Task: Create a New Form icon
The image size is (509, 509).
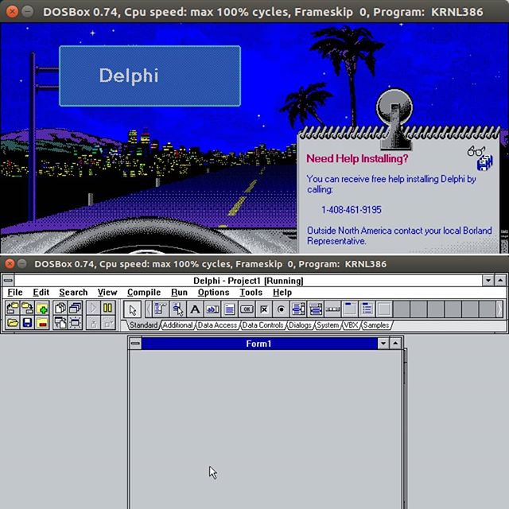Action: [76, 323]
